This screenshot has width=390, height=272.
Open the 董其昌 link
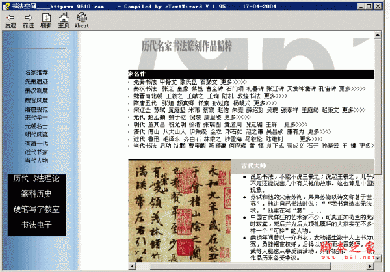[x=157, y=124]
